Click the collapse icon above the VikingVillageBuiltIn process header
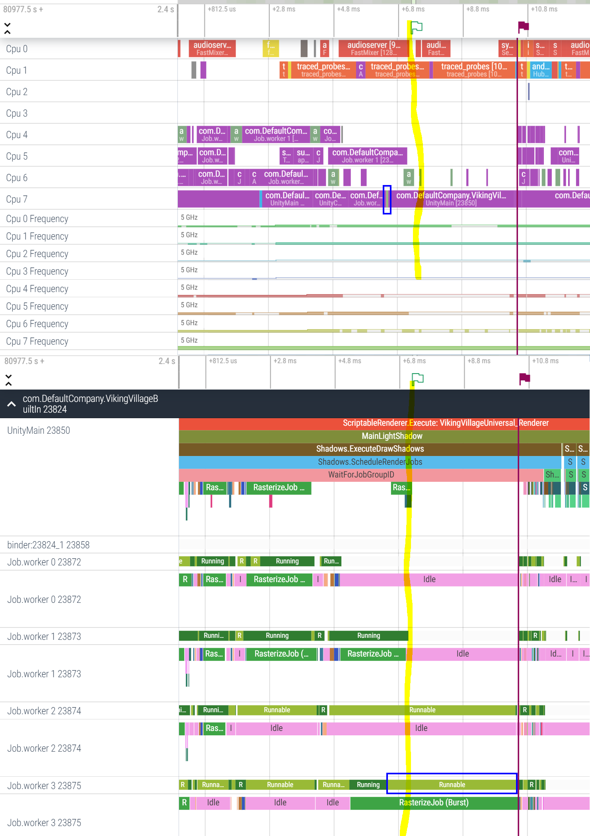Screen dimensions: 590x836 [x=8, y=380]
